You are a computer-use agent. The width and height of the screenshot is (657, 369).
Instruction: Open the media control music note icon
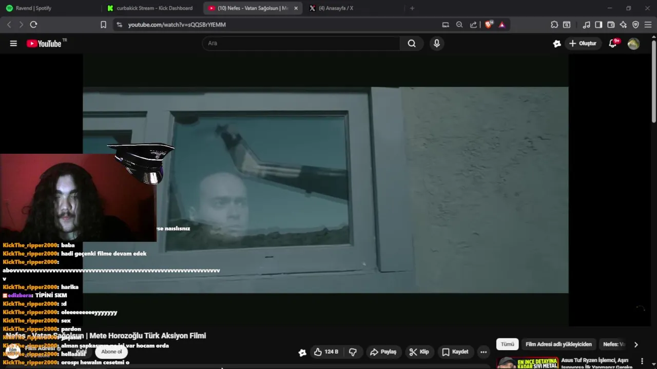[586, 25]
